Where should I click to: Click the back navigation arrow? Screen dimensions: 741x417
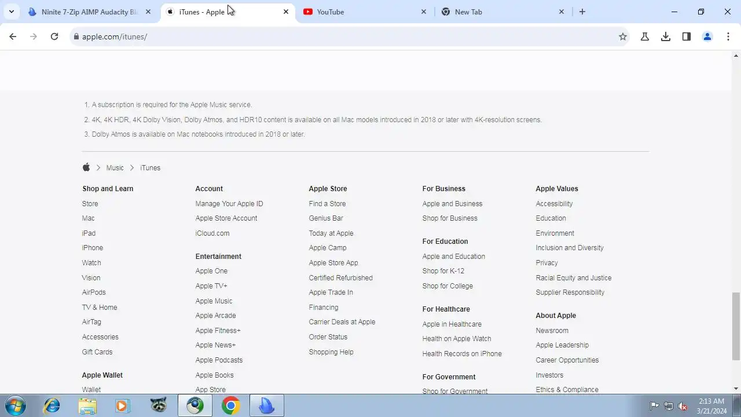(x=13, y=36)
